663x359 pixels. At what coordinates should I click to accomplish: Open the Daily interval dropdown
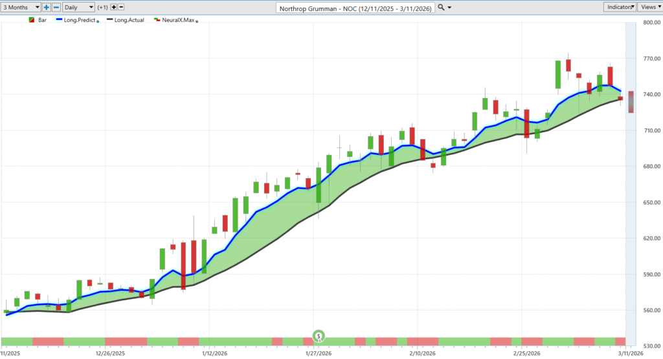78,7
